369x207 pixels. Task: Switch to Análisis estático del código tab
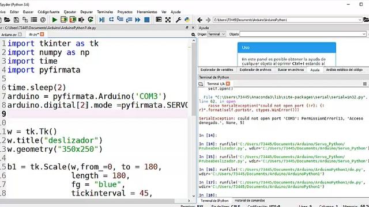click(344, 70)
